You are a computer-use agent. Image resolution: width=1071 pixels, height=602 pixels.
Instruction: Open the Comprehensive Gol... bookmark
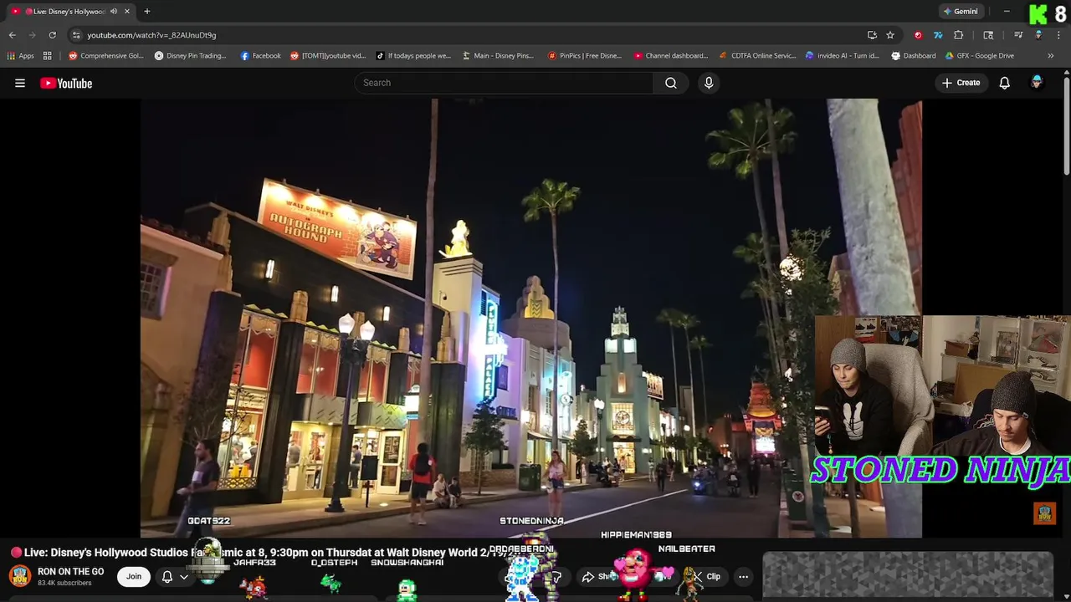(106, 56)
